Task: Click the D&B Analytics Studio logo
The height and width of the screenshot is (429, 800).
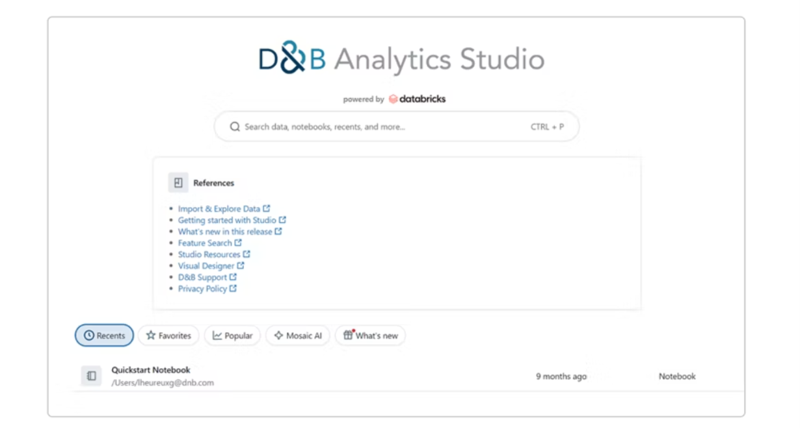Action: click(401, 59)
